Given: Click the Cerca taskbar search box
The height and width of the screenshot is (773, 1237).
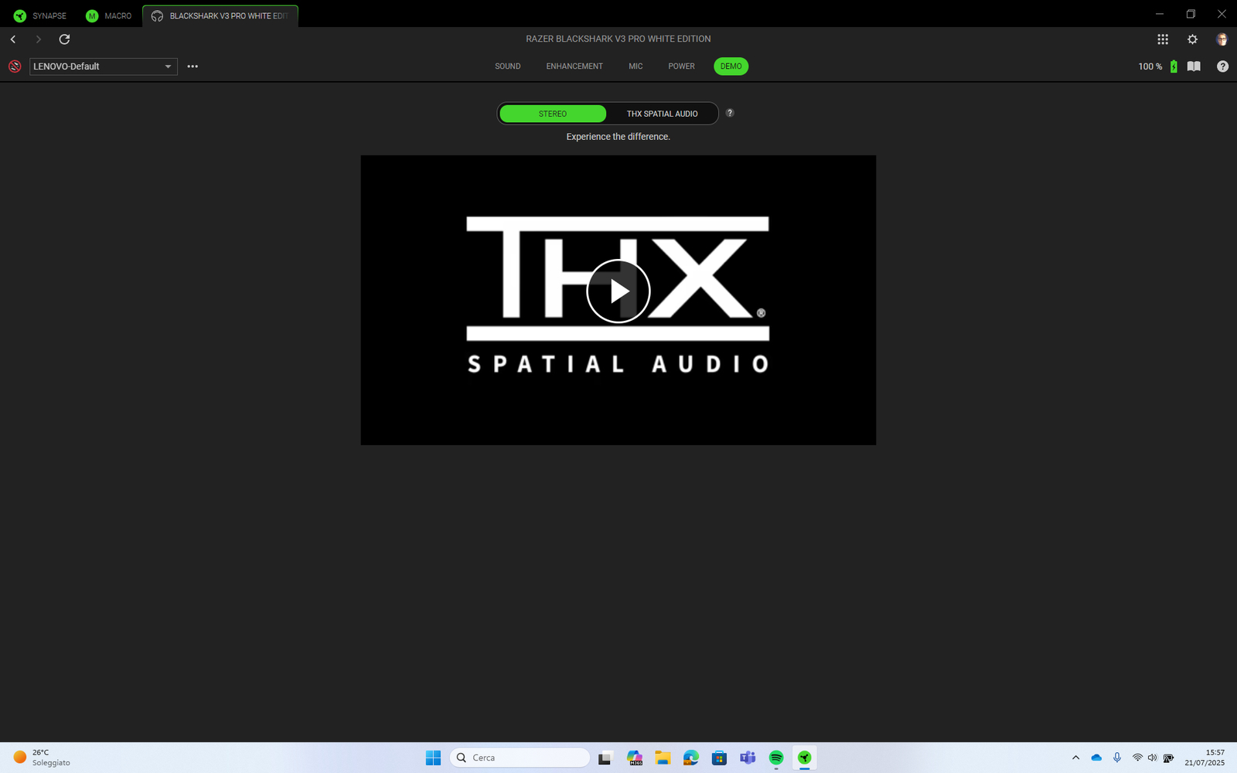Looking at the screenshot, I should coord(520,758).
